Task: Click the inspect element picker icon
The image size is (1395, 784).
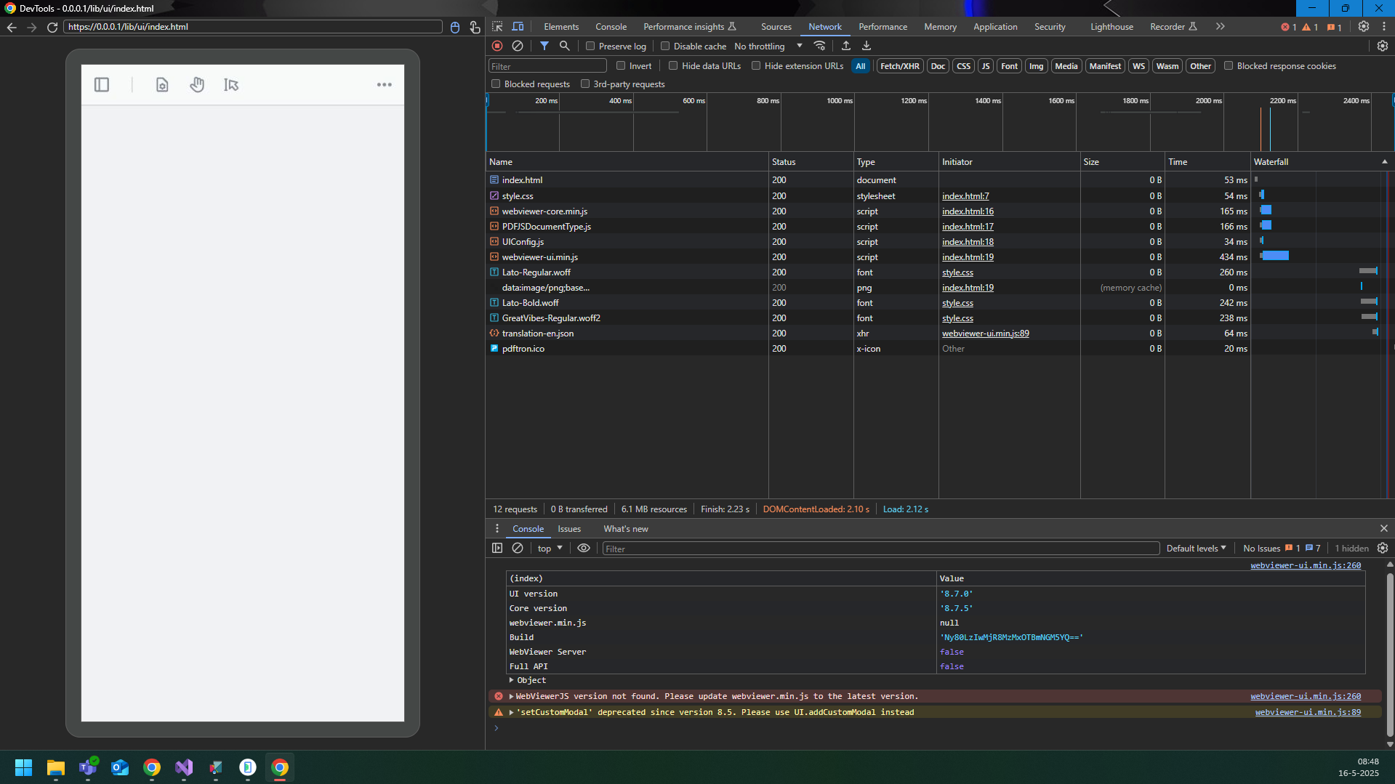Action: coord(497,26)
